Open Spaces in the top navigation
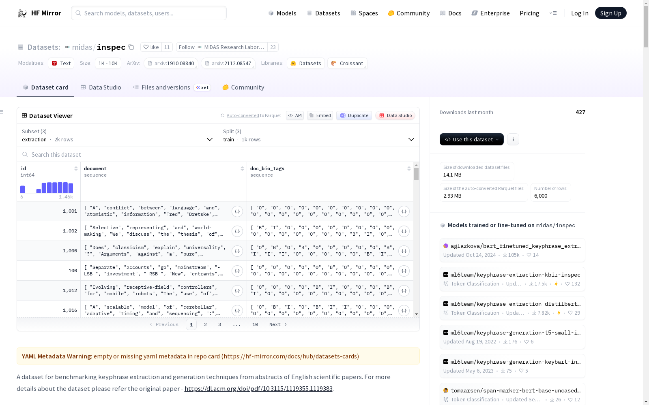 tap(364, 13)
